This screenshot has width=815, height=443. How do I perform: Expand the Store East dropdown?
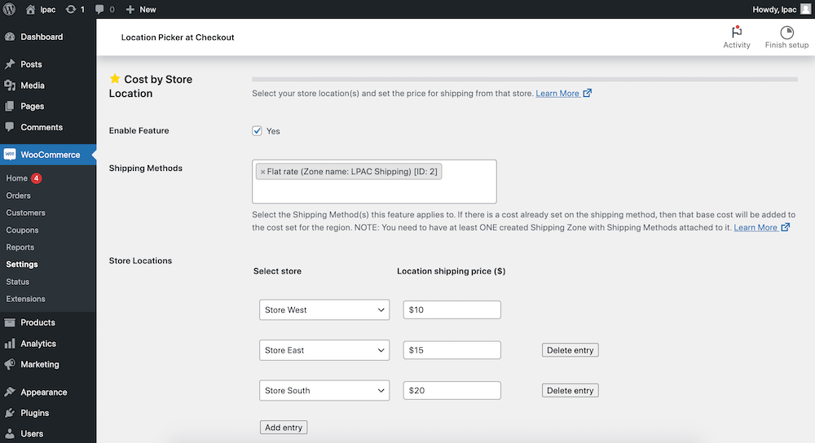324,350
